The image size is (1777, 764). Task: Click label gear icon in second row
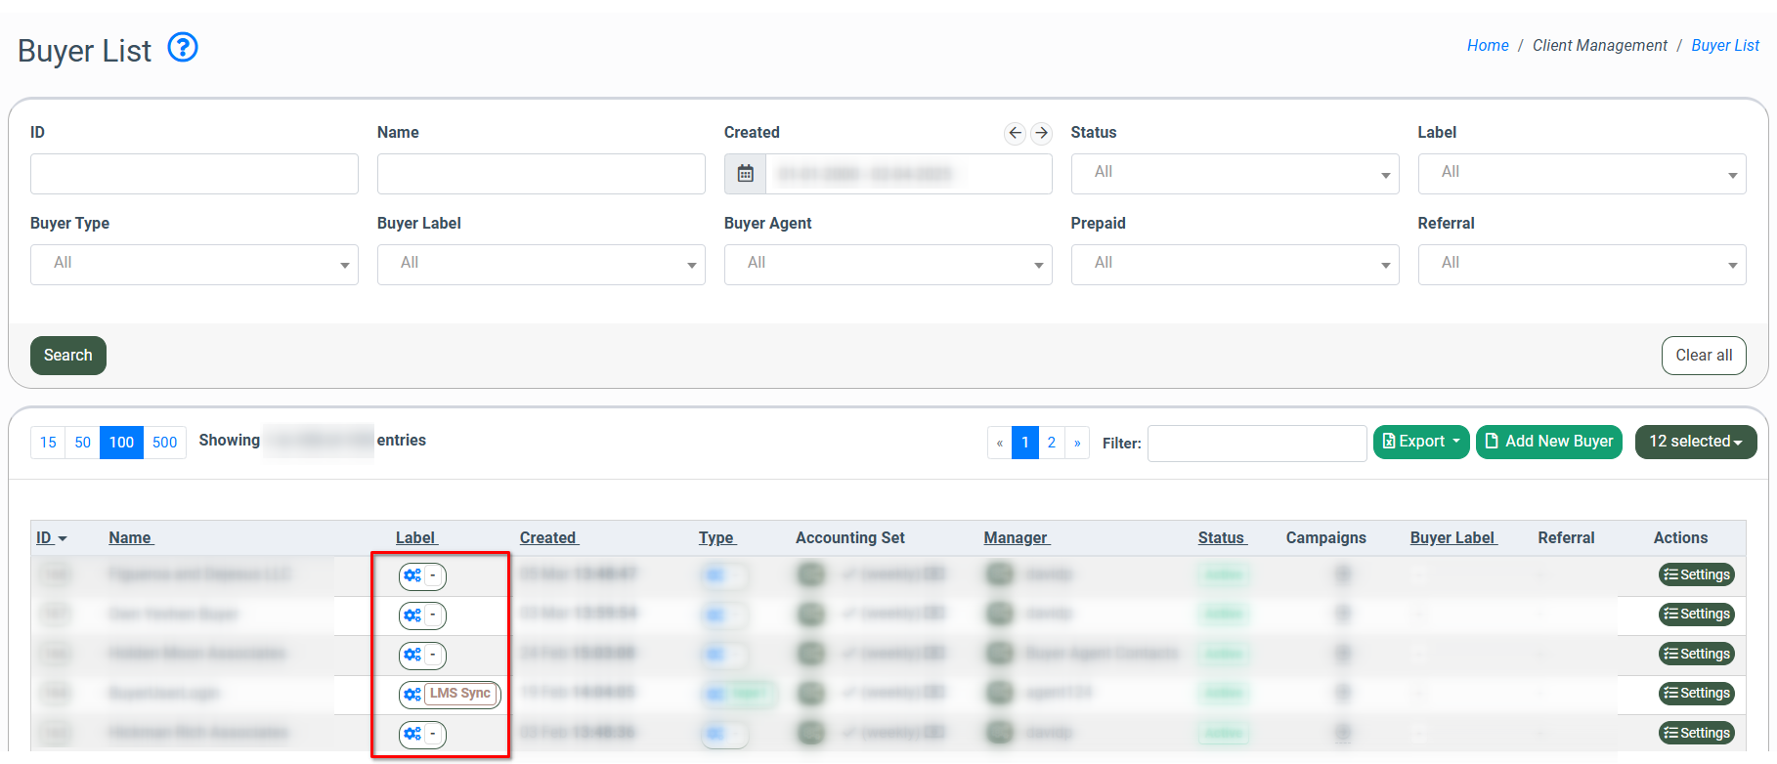[x=412, y=615]
